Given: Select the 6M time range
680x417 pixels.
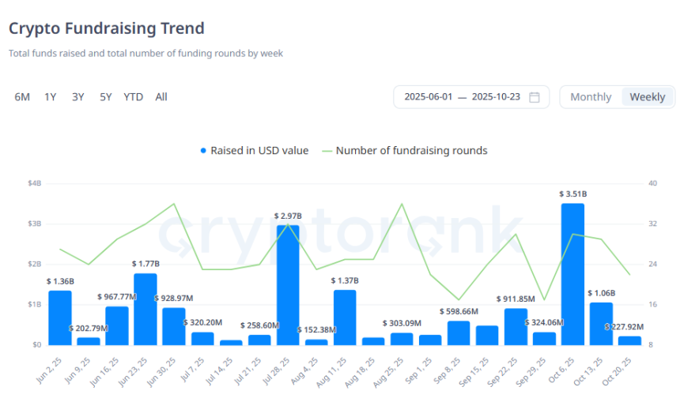Looking at the screenshot, I should [x=22, y=97].
